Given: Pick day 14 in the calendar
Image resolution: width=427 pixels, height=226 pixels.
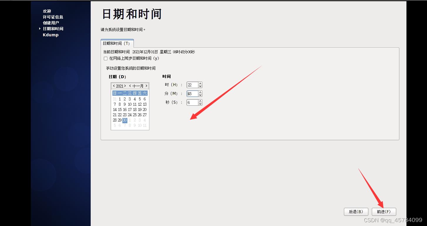Looking at the screenshot, I should pos(115,109).
